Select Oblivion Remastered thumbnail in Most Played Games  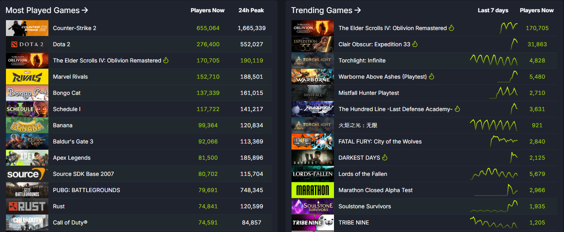(x=27, y=60)
